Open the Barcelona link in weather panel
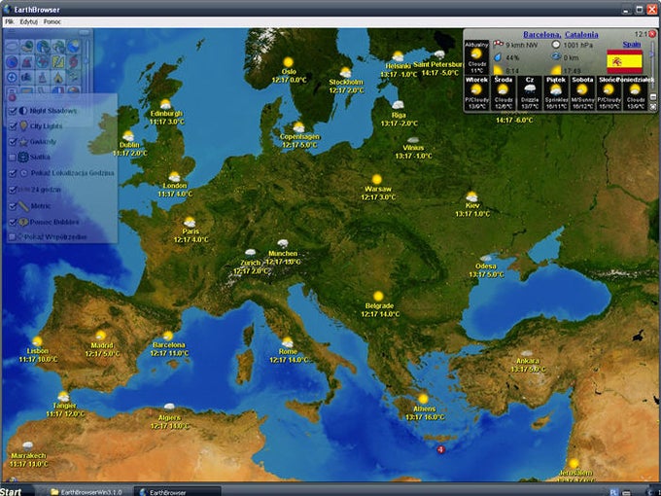 tap(542, 35)
